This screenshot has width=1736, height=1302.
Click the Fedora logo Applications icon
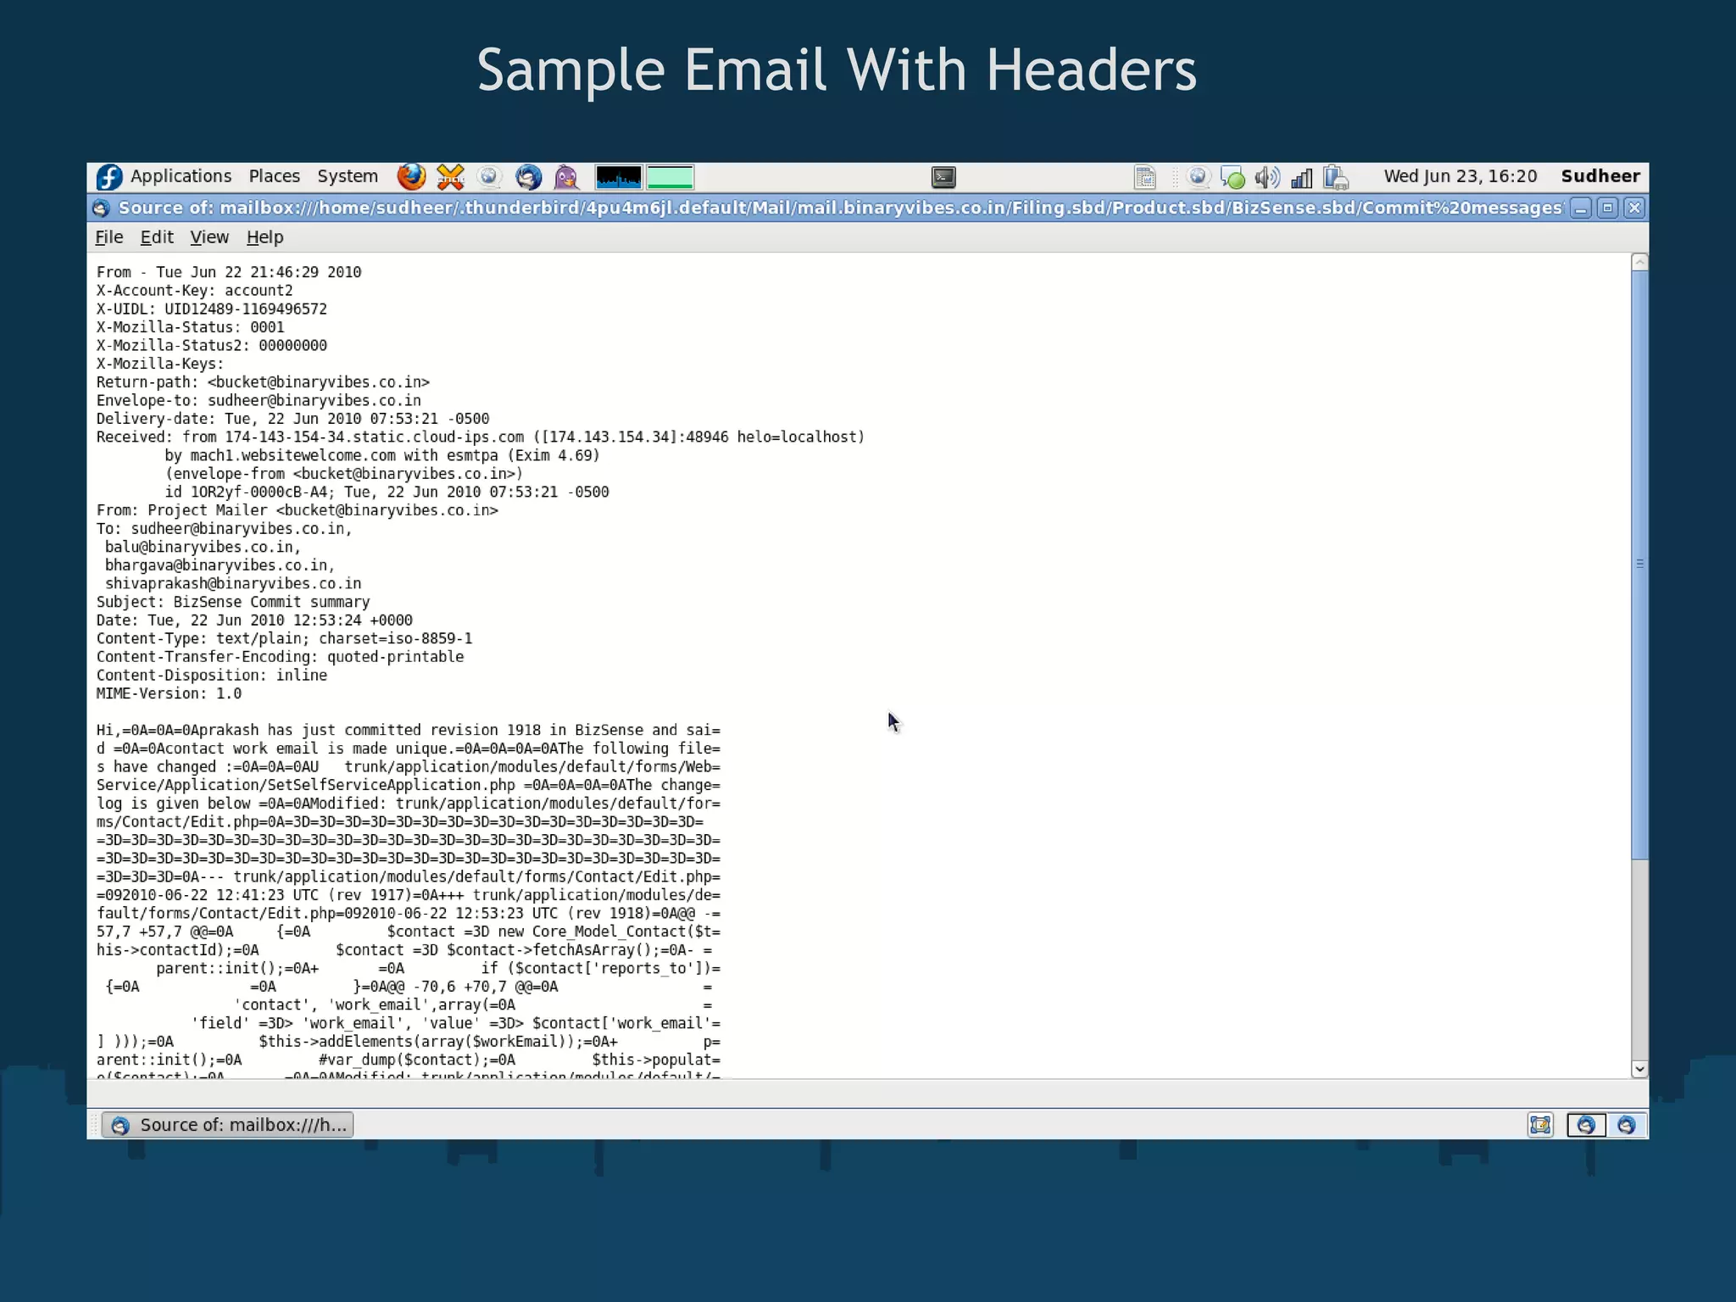[109, 176]
